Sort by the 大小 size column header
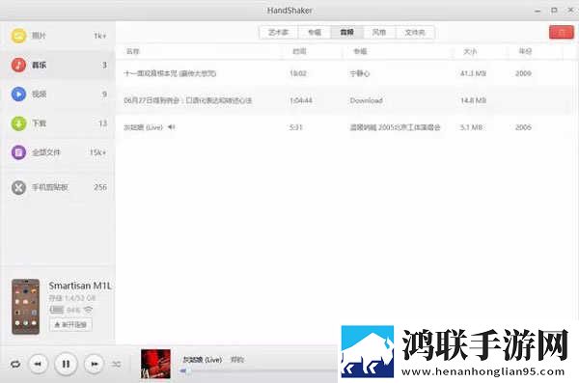The image size is (579, 383). [470, 51]
